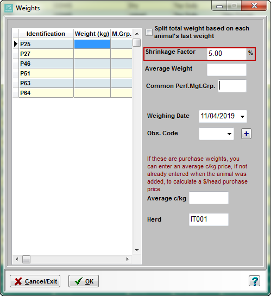
Task: Select the row indicator arrow beside P25
Action: tap(16, 44)
